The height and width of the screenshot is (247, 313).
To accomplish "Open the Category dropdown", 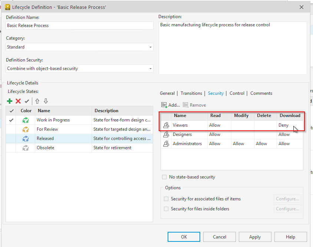I will [150, 47].
